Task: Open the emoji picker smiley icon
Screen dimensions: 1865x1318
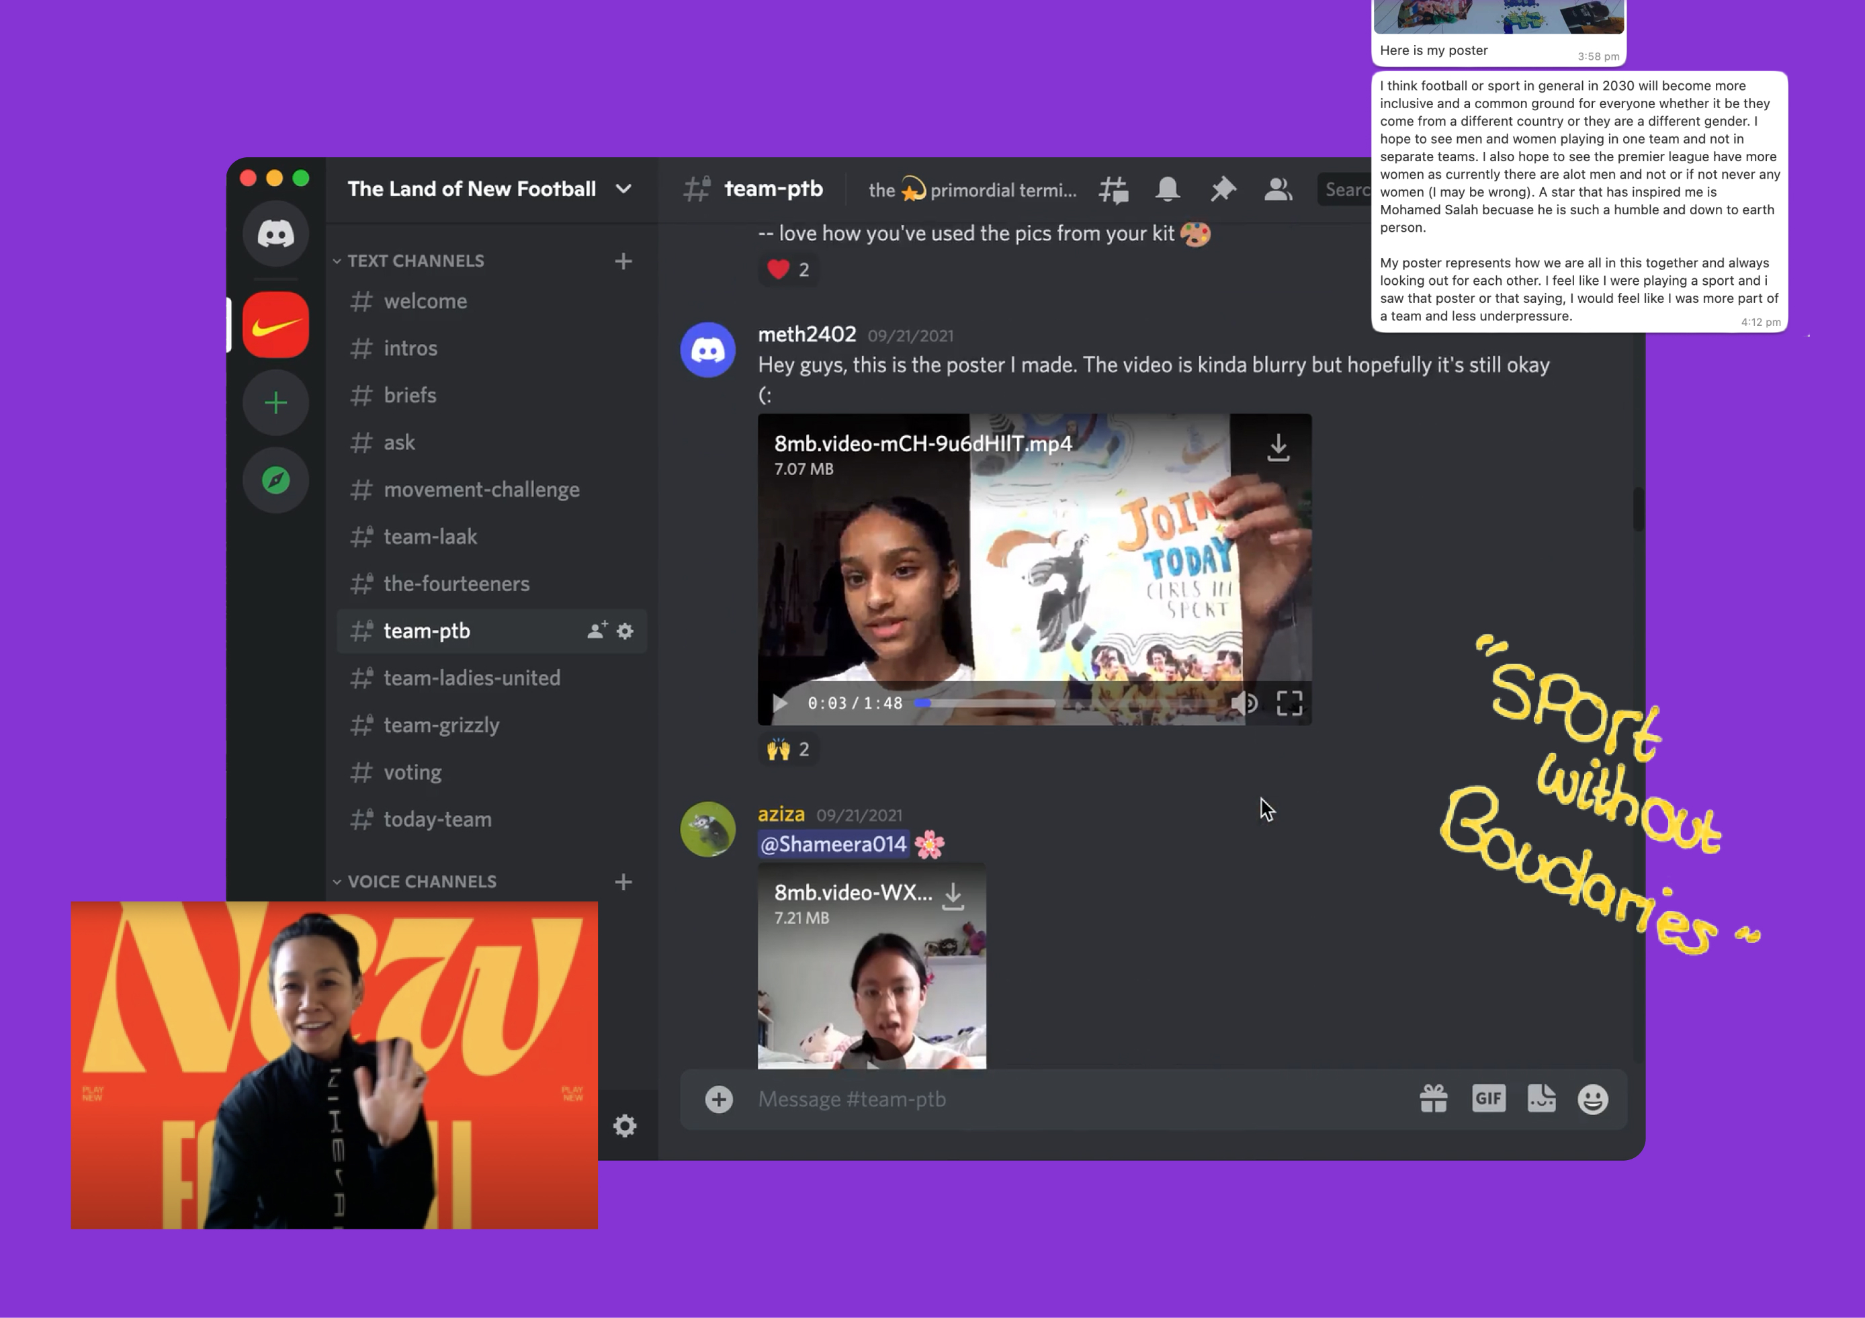Action: tap(1592, 1099)
